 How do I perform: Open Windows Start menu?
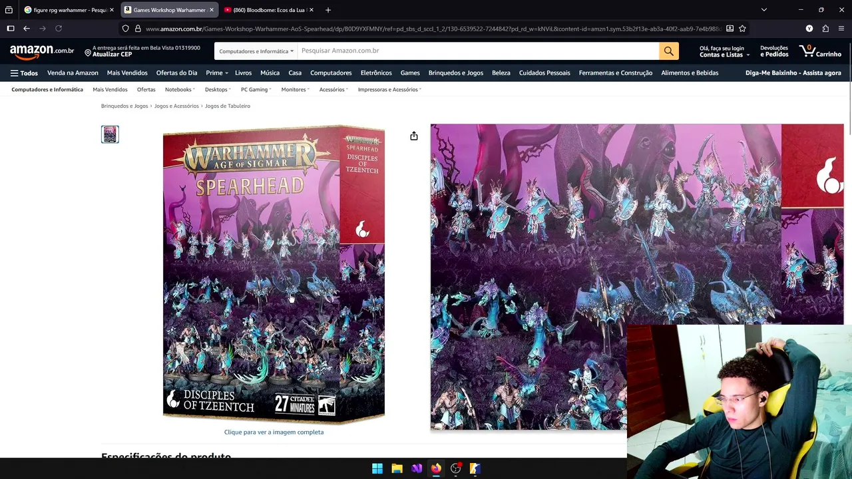tap(377, 468)
